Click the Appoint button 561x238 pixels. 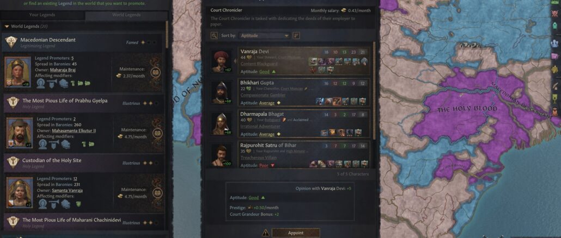(296, 233)
